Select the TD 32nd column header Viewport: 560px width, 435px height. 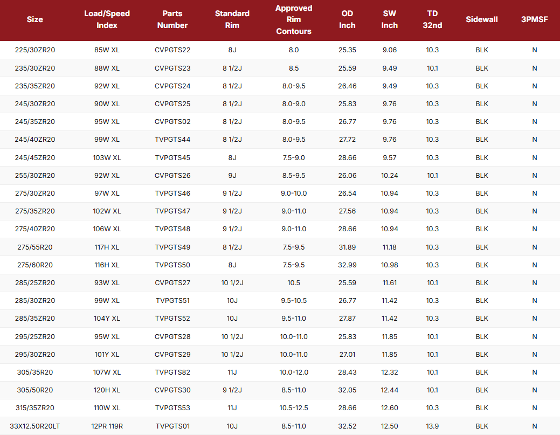[432, 19]
